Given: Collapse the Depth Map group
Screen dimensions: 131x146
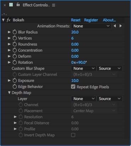Looking at the screenshot, I should click(x=9, y=93).
